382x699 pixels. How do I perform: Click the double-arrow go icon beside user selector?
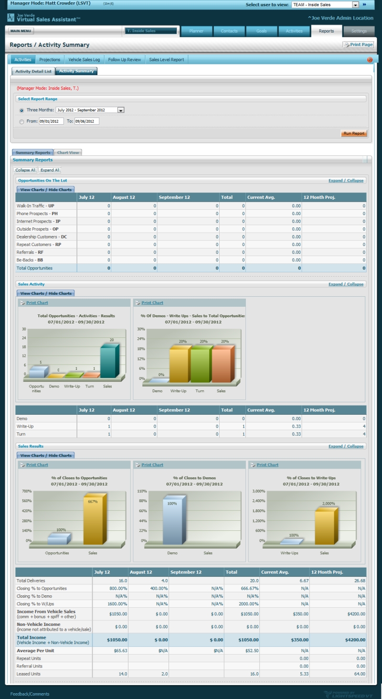pos(365,4)
